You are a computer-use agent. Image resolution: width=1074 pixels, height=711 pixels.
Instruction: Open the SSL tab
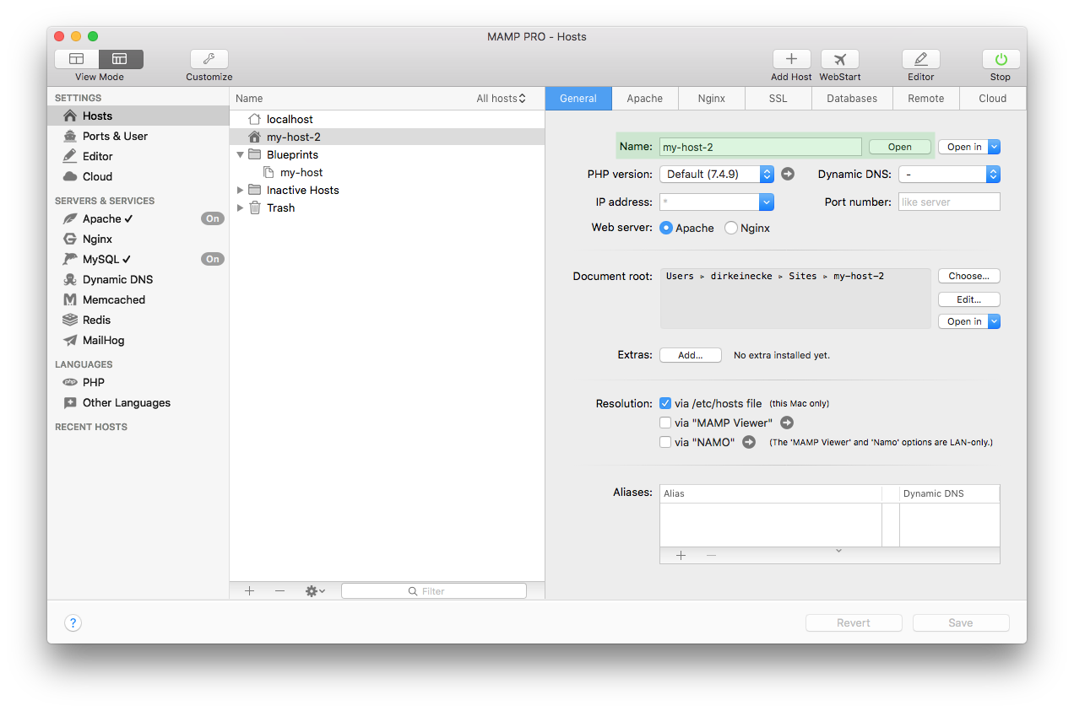[x=778, y=98]
